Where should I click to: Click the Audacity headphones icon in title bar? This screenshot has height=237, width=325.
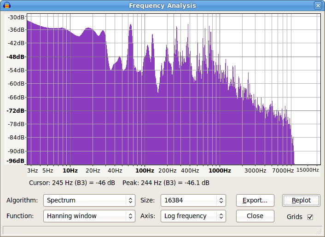6,6
